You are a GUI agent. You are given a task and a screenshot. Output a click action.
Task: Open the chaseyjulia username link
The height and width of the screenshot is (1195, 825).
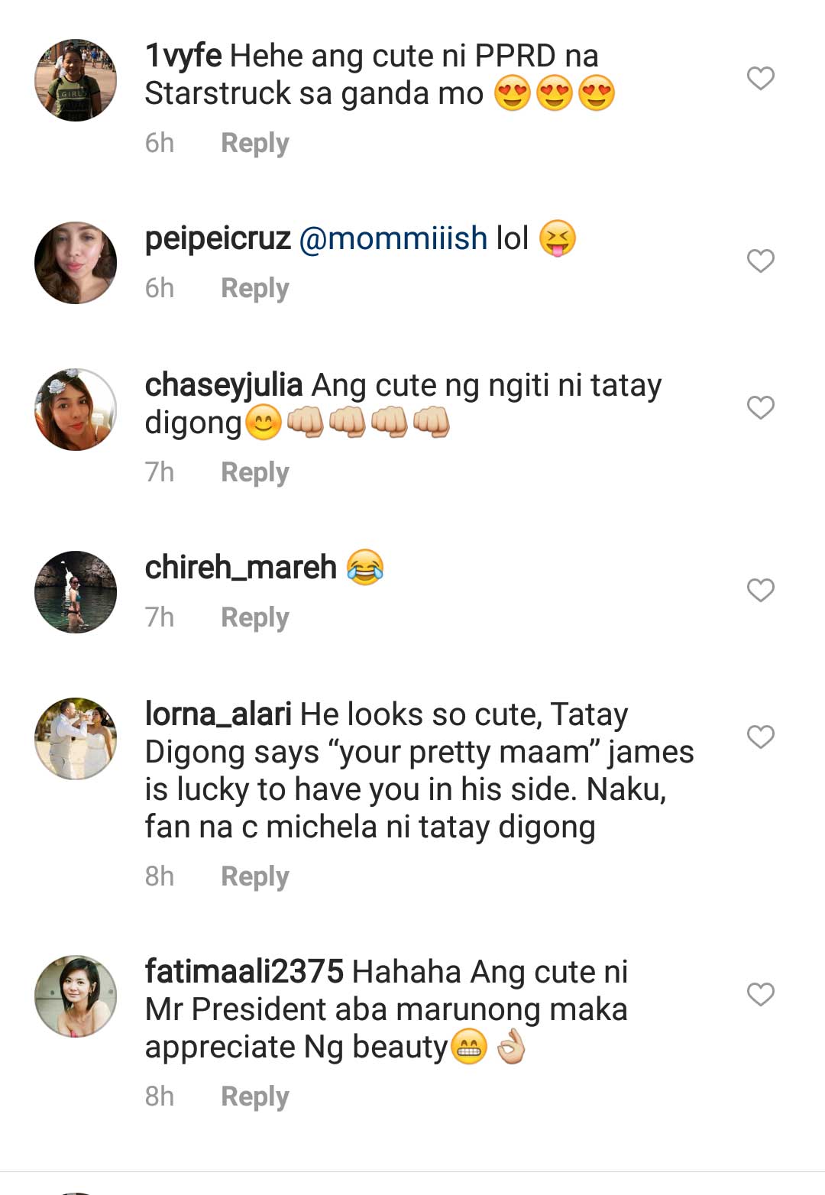coord(223,385)
